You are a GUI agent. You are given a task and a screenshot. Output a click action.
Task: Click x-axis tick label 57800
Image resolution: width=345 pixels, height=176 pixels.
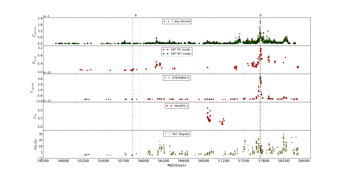pos(264,161)
